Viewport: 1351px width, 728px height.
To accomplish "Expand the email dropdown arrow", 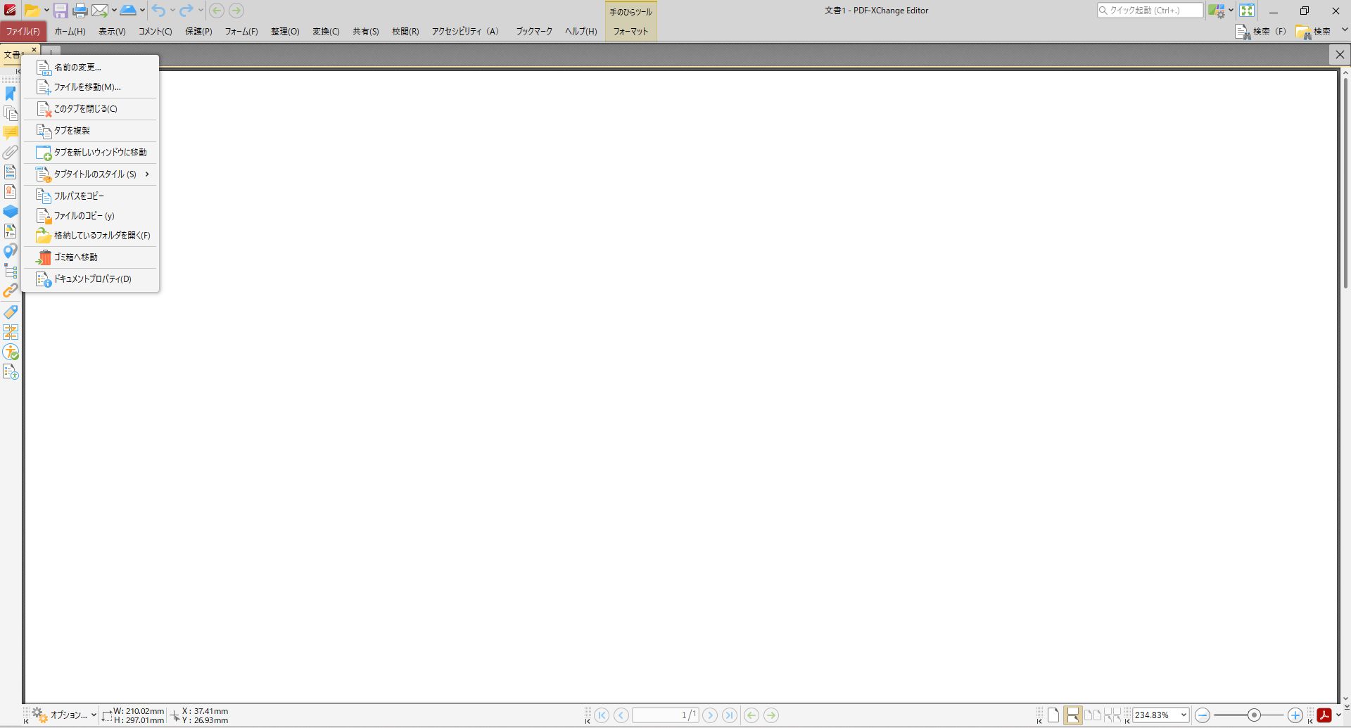I will point(114,11).
